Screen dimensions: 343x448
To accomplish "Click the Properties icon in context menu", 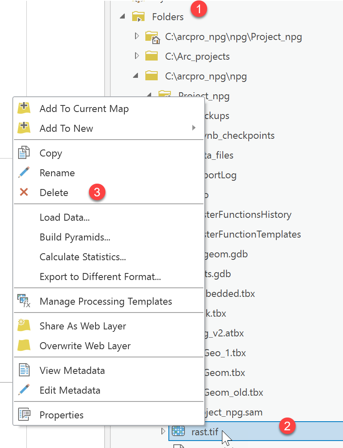I will 24,415.
